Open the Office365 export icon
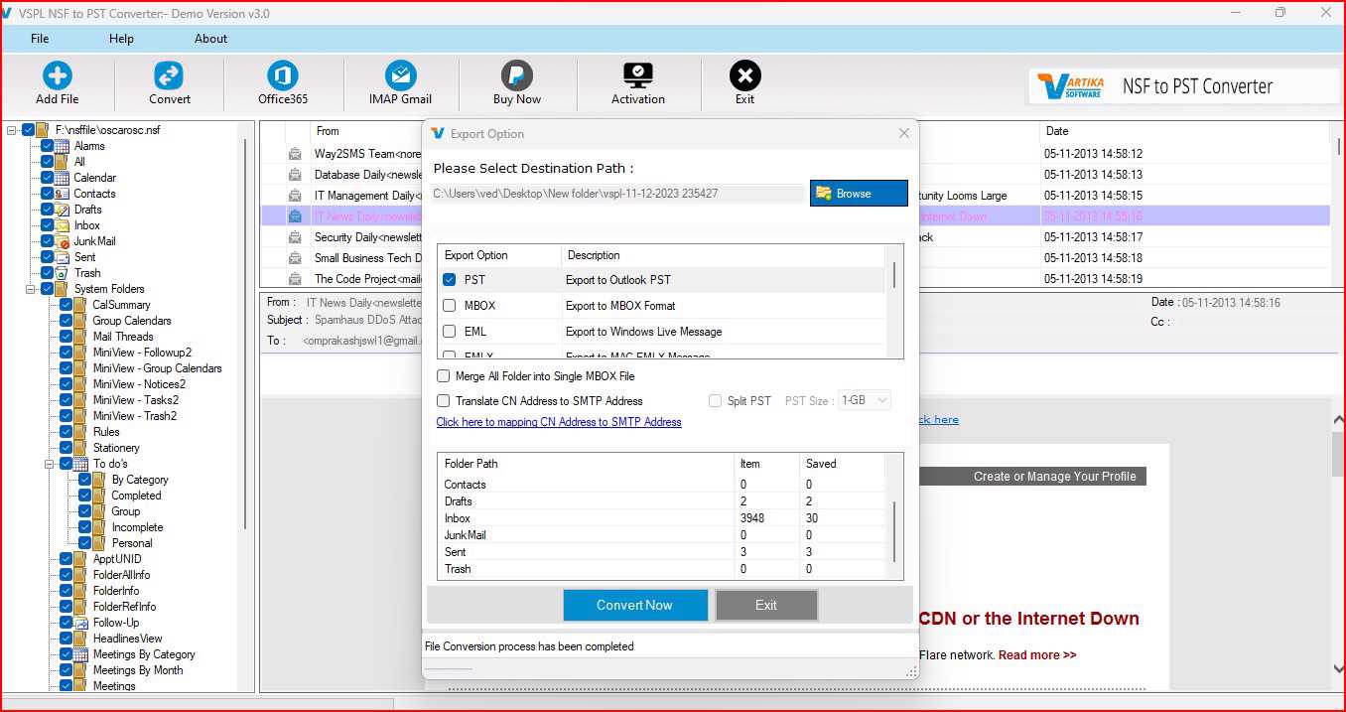 pos(283,75)
